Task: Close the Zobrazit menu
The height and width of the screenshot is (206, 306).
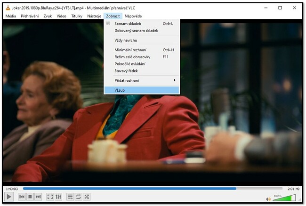Action: click(113, 16)
